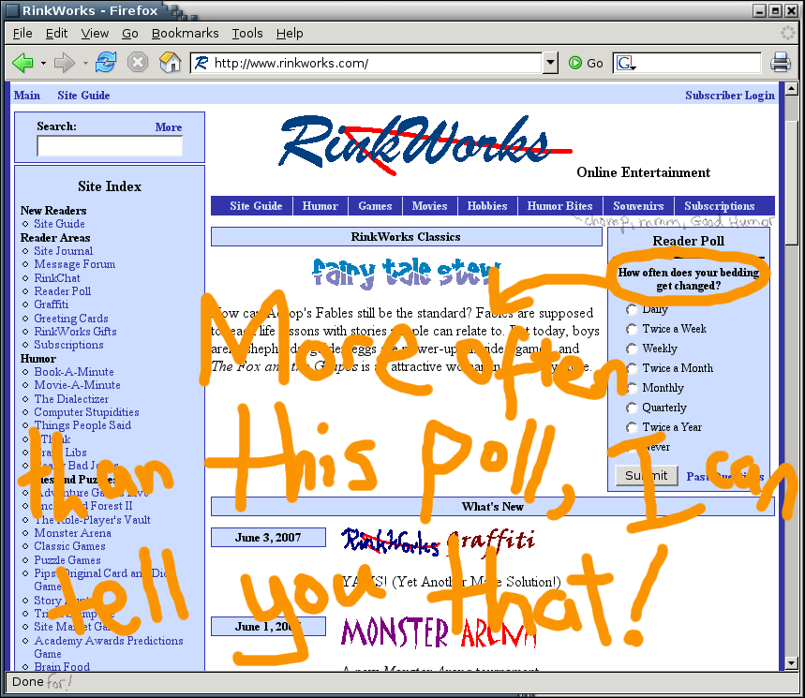Select the Twice a Week radio button
This screenshot has width=805, height=698.
(x=632, y=329)
